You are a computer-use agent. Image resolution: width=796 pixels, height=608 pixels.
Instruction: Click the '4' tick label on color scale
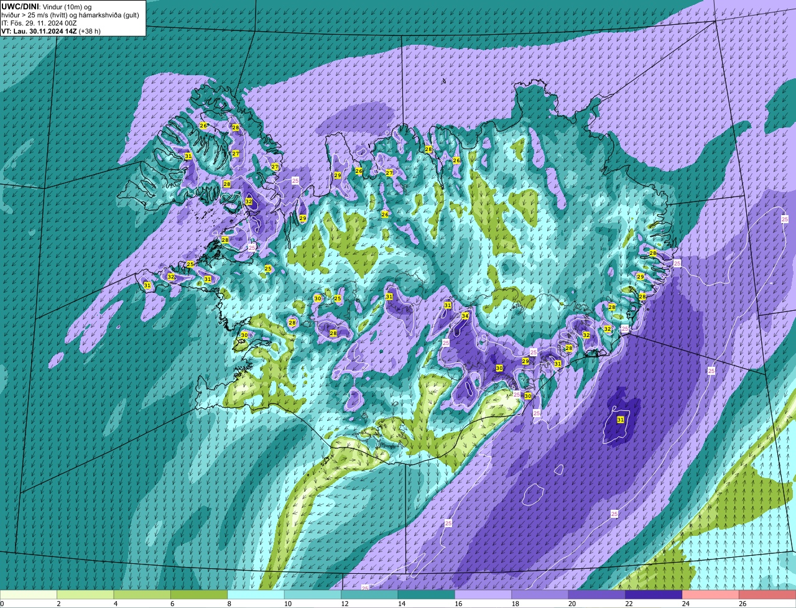pyautogui.click(x=116, y=604)
